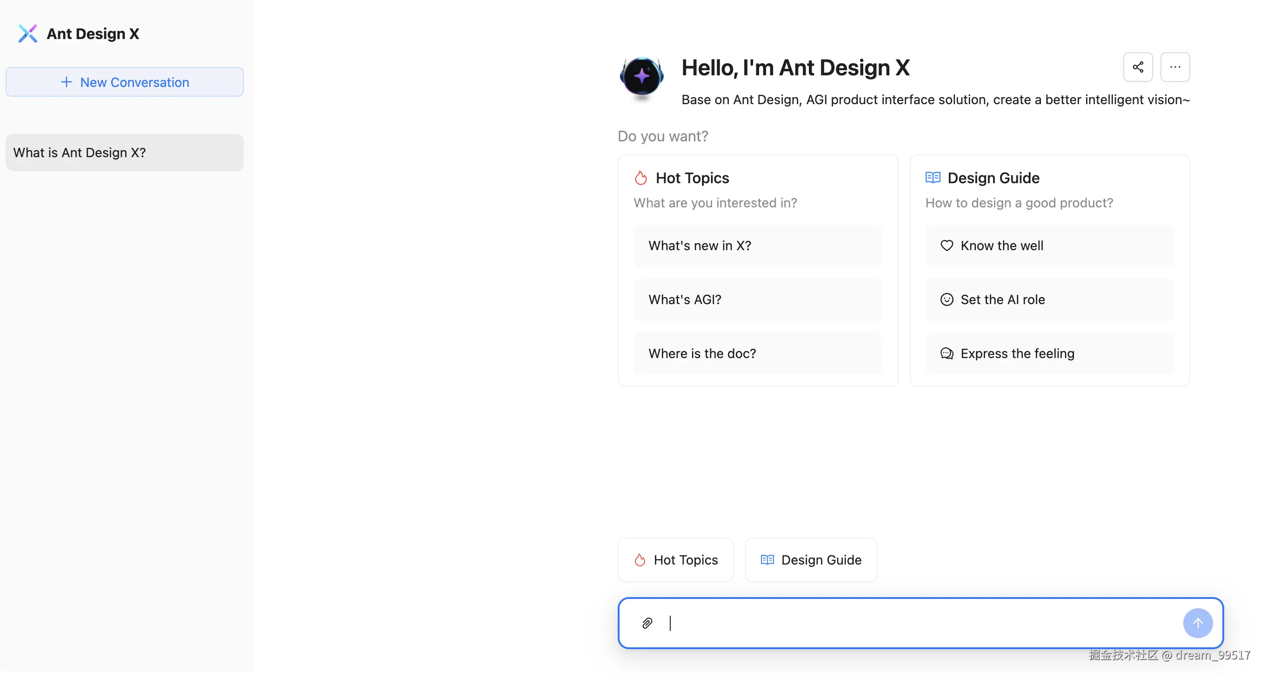Click the plus icon in New Conversation
Viewport: 1267px width, 678px height.
click(67, 82)
